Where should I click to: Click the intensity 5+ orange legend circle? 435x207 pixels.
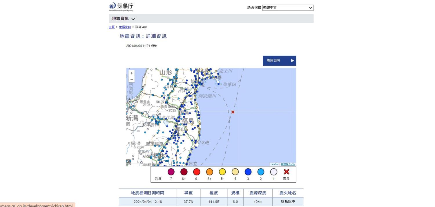point(209,172)
